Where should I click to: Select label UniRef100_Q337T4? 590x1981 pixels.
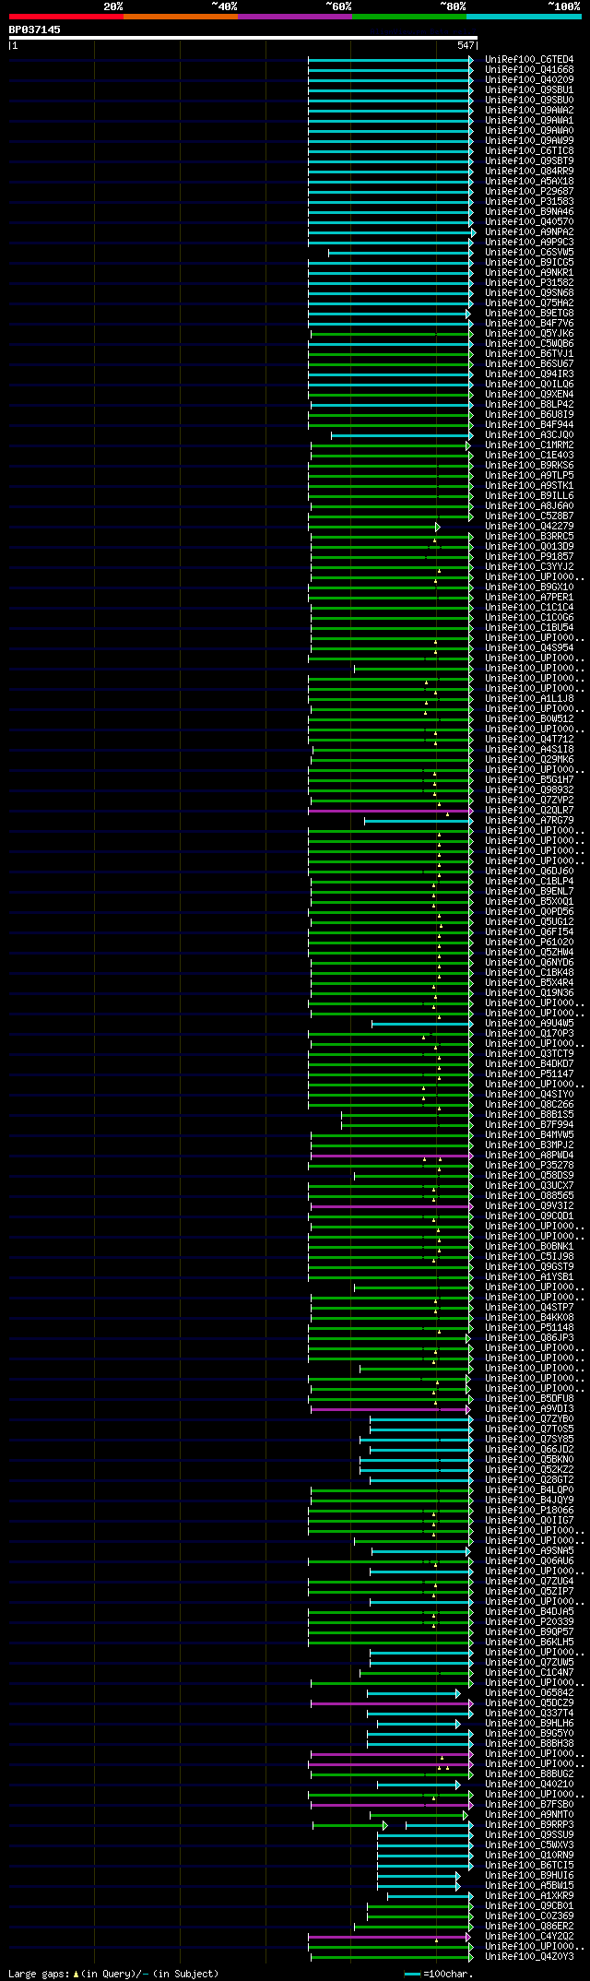click(529, 1713)
